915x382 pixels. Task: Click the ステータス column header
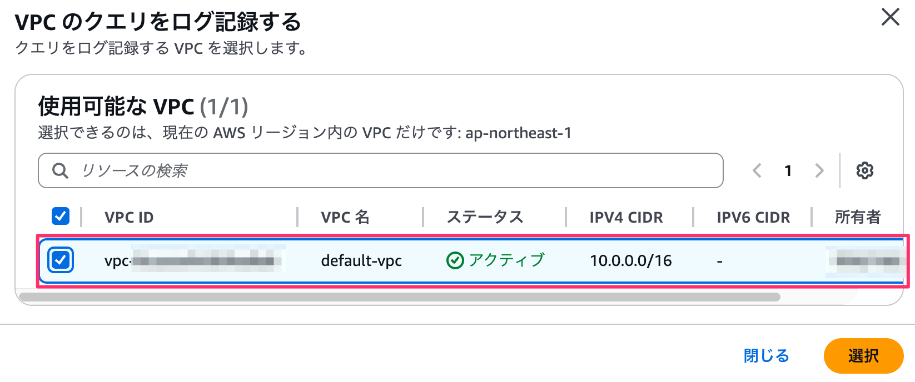[x=485, y=217]
